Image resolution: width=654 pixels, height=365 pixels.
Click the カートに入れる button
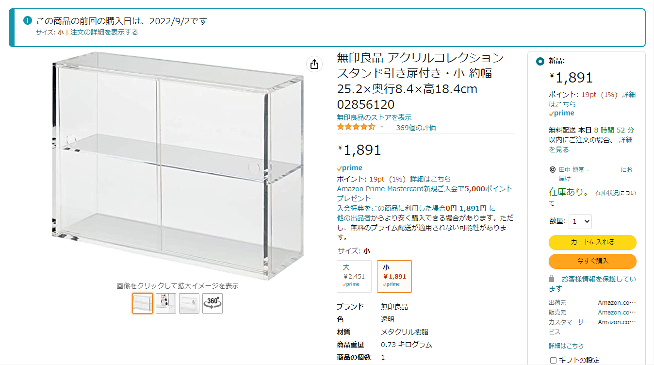click(592, 242)
